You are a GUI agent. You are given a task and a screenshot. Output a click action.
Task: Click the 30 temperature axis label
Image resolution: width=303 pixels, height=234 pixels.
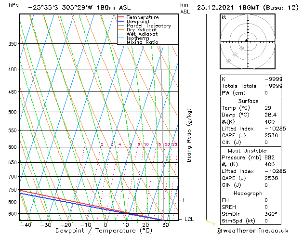[166, 225]
